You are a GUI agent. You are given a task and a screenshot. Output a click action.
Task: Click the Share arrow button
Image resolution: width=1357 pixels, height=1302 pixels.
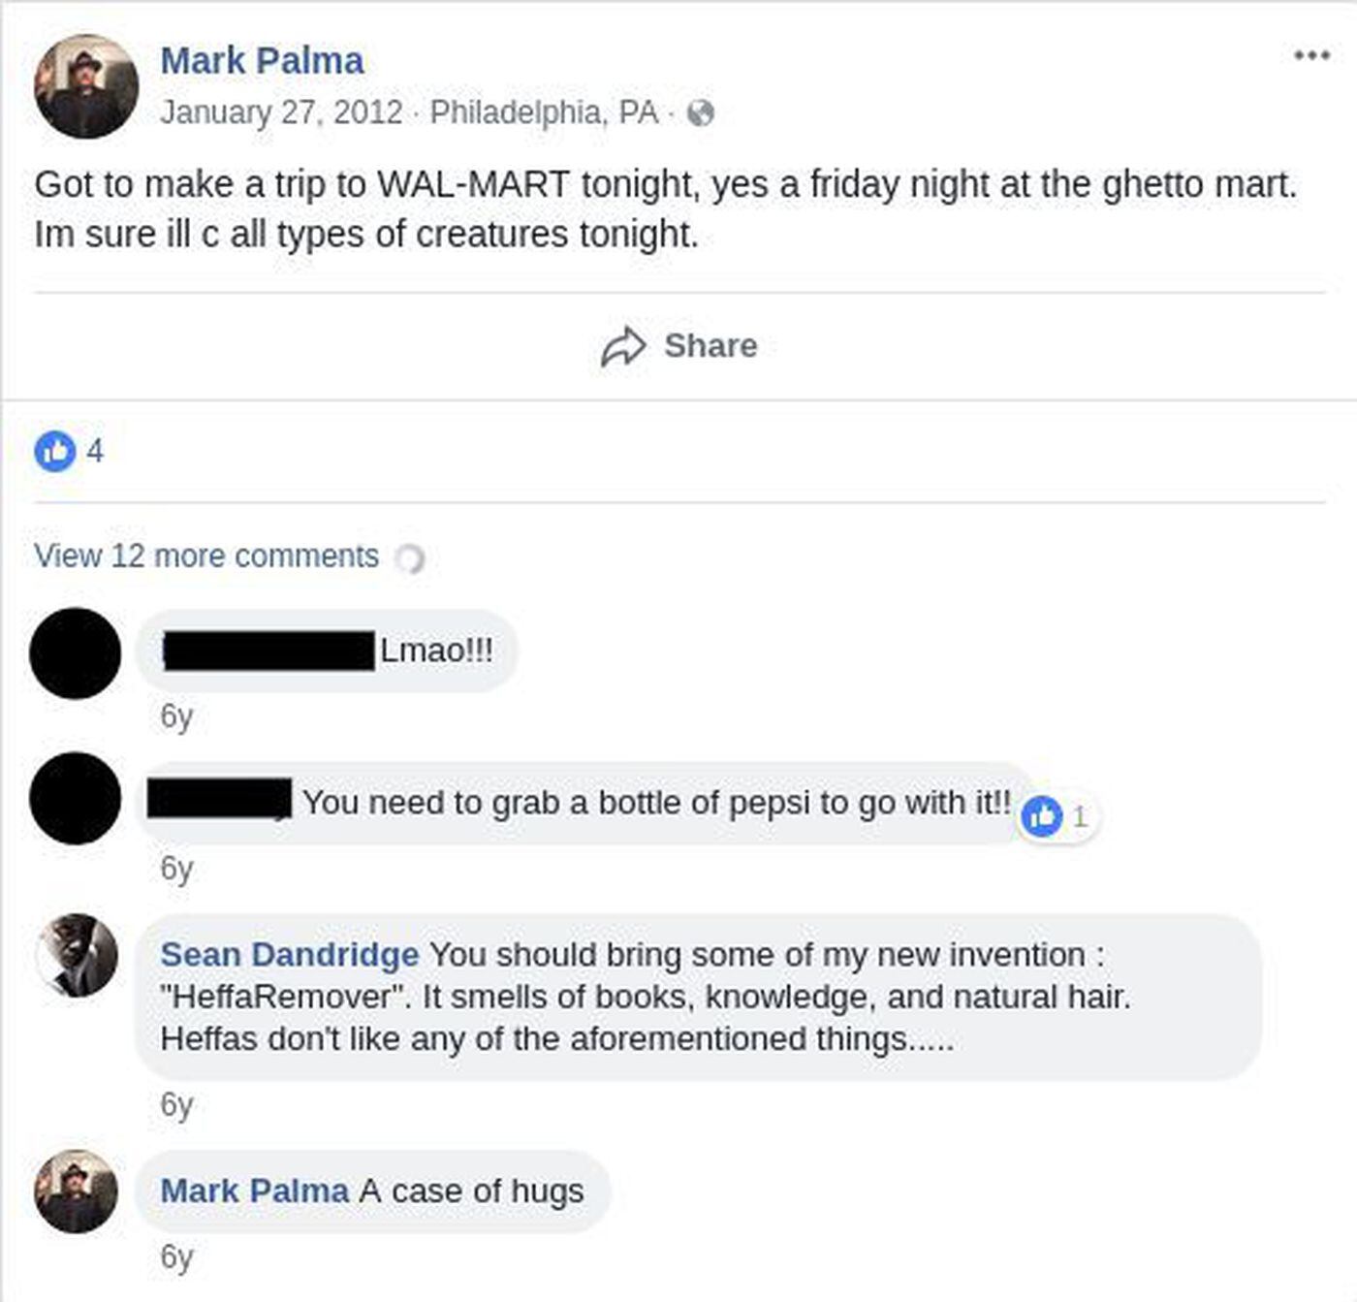pos(678,346)
